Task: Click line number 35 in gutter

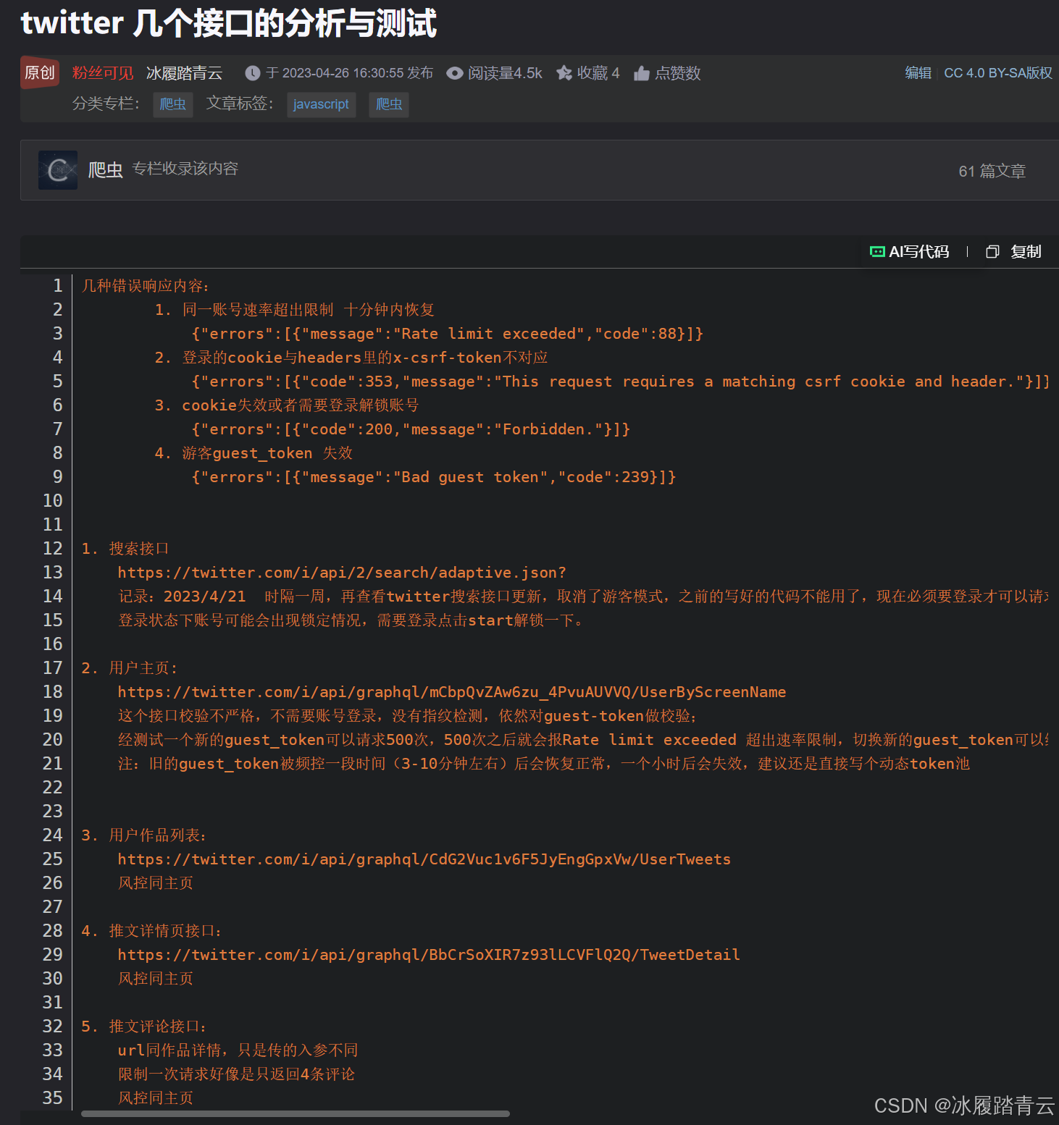Action: (x=53, y=1098)
